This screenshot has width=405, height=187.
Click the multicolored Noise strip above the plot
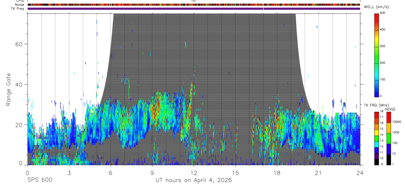194,5
